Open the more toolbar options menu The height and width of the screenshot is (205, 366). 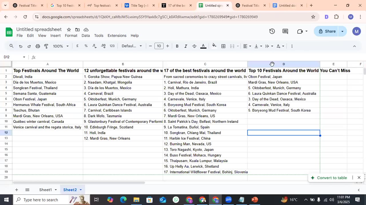point(292,46)
